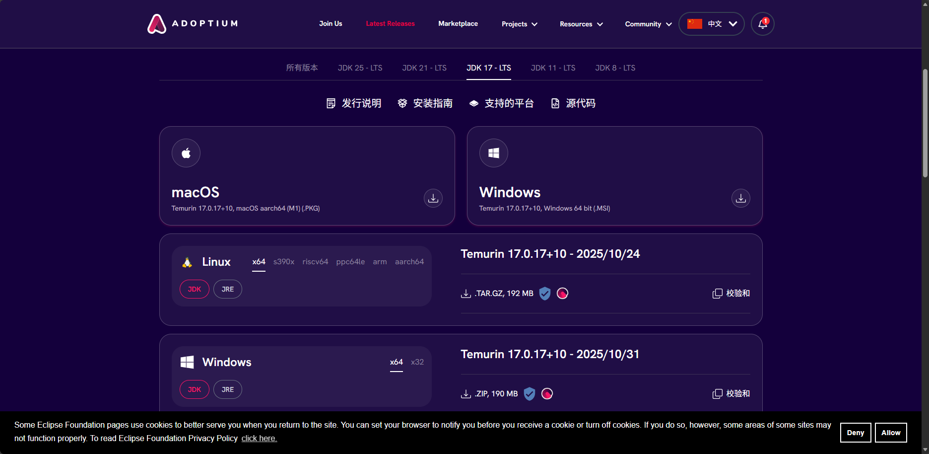
Task: Open the 中文 language selector
Action: coord(712,24)
